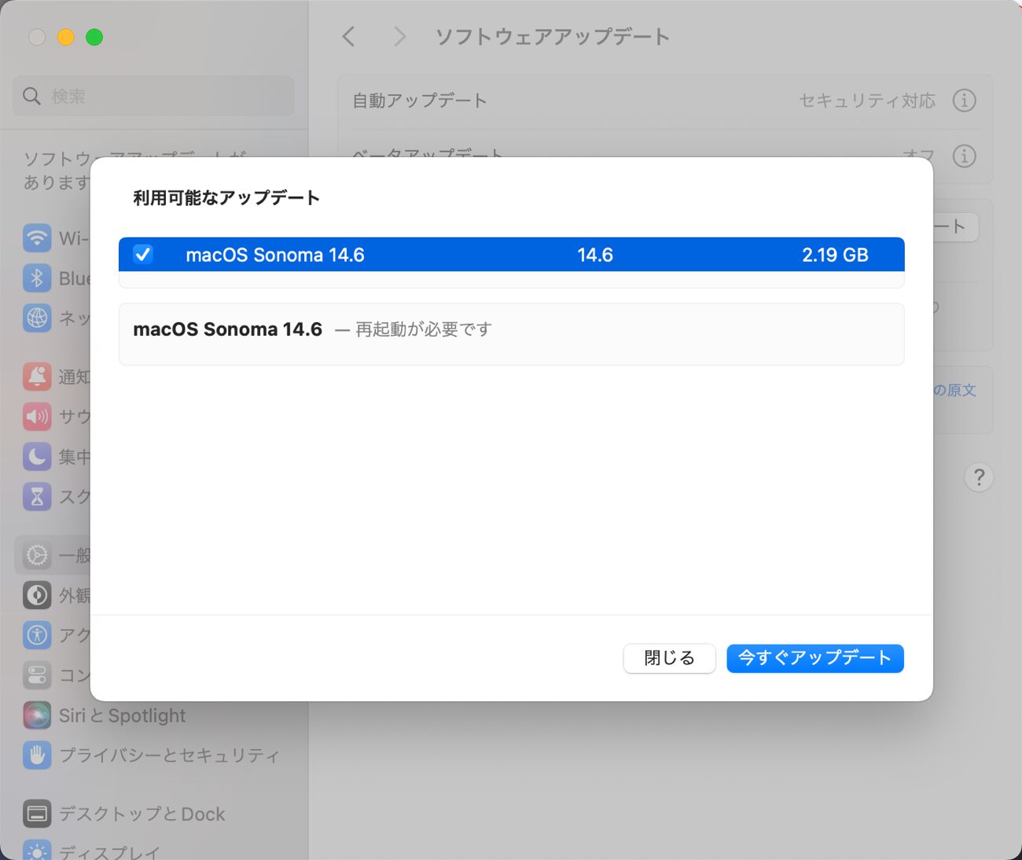Open the Accessibility icon in sidebar
The width and height of the screenshot is (1022, 860).
[37, 635]
